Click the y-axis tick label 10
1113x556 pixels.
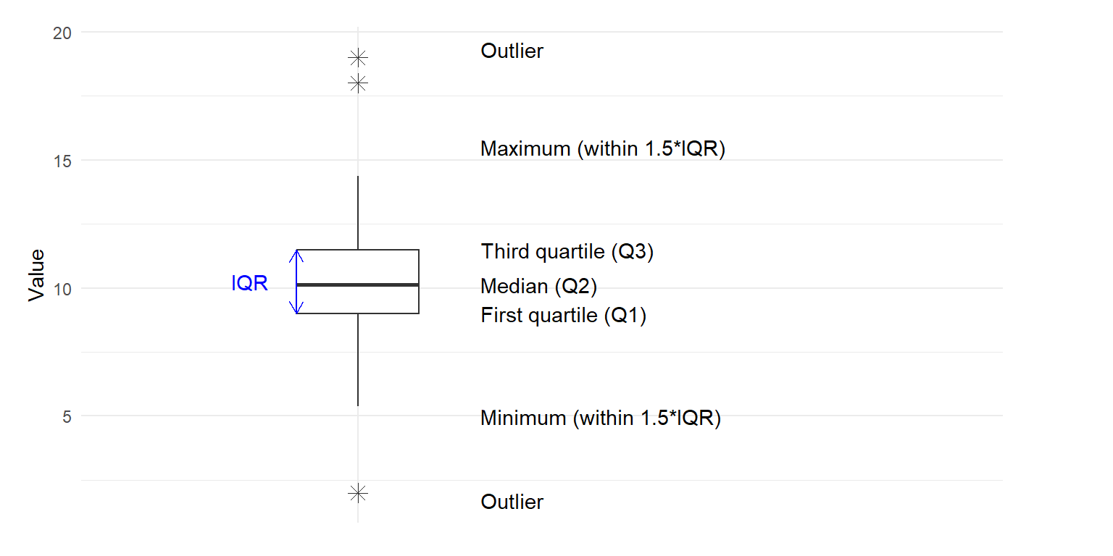[x=63, y=289]
